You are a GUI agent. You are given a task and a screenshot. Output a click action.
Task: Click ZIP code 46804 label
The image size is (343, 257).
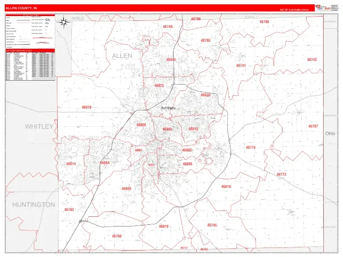pyautogui.click(x=105, y=163)
